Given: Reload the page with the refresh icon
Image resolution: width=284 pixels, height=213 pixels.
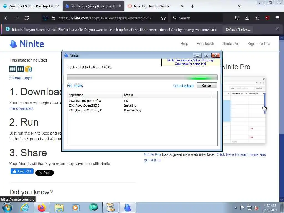Looking at the screenshot, I should pyautogui.click(x=27, y=18).
